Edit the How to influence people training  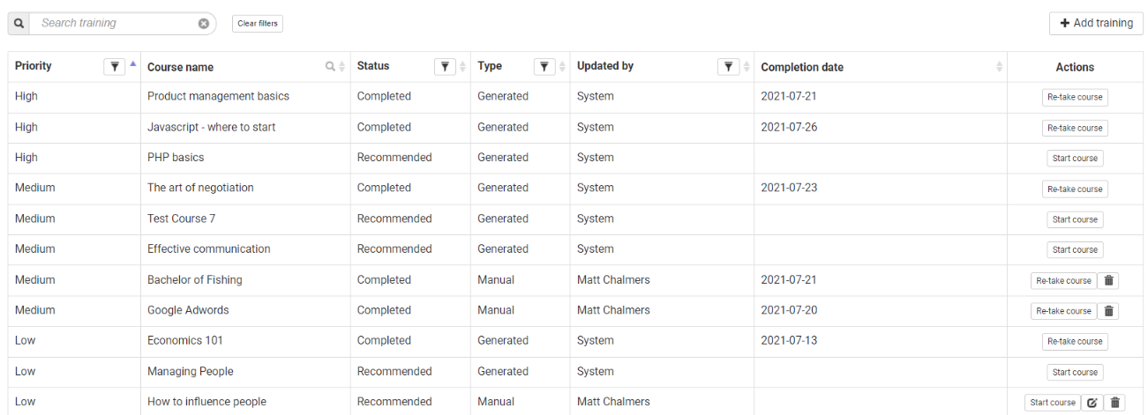(x=1092, y=403)
